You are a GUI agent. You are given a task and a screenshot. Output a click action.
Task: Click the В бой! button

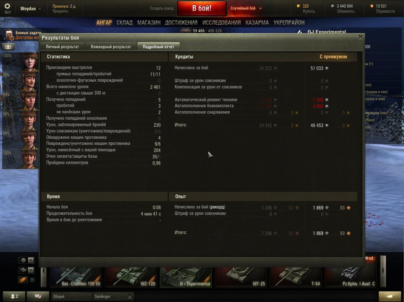point(202,8)
